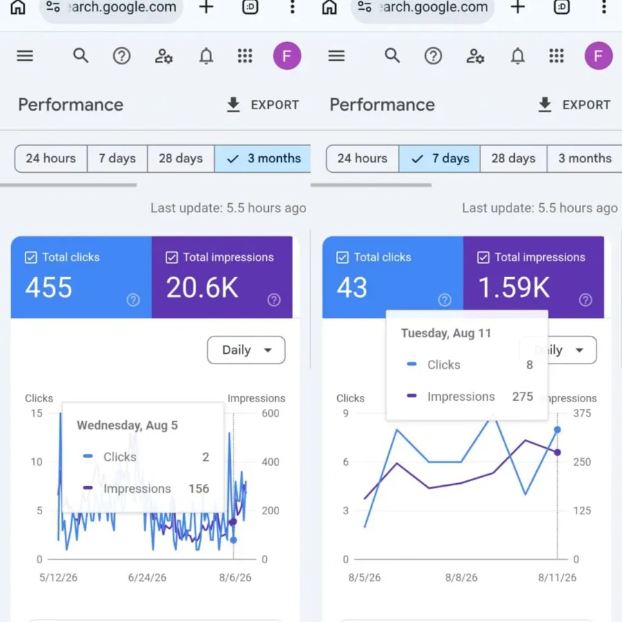Viewport: 622px width, 622px height.
Task: Toggle Total impressions checkbox showing 1.59K
Action: point(483,258)
